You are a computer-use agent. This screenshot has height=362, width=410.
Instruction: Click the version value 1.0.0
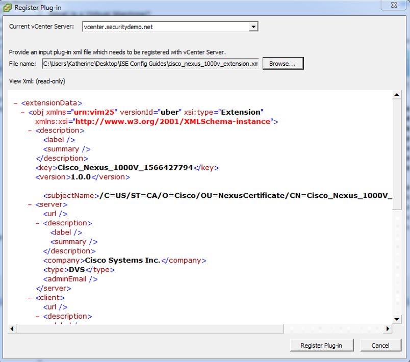81,177
